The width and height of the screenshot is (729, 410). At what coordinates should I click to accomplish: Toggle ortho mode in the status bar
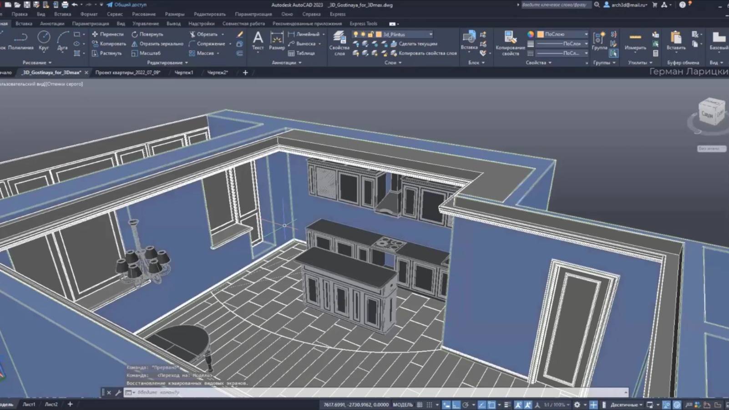tap(456, 404)
